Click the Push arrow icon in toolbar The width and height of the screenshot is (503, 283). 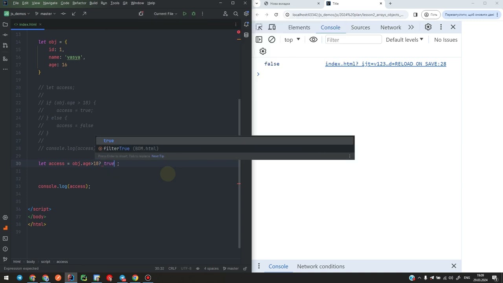pyautogui.click(x=84, y=14)
